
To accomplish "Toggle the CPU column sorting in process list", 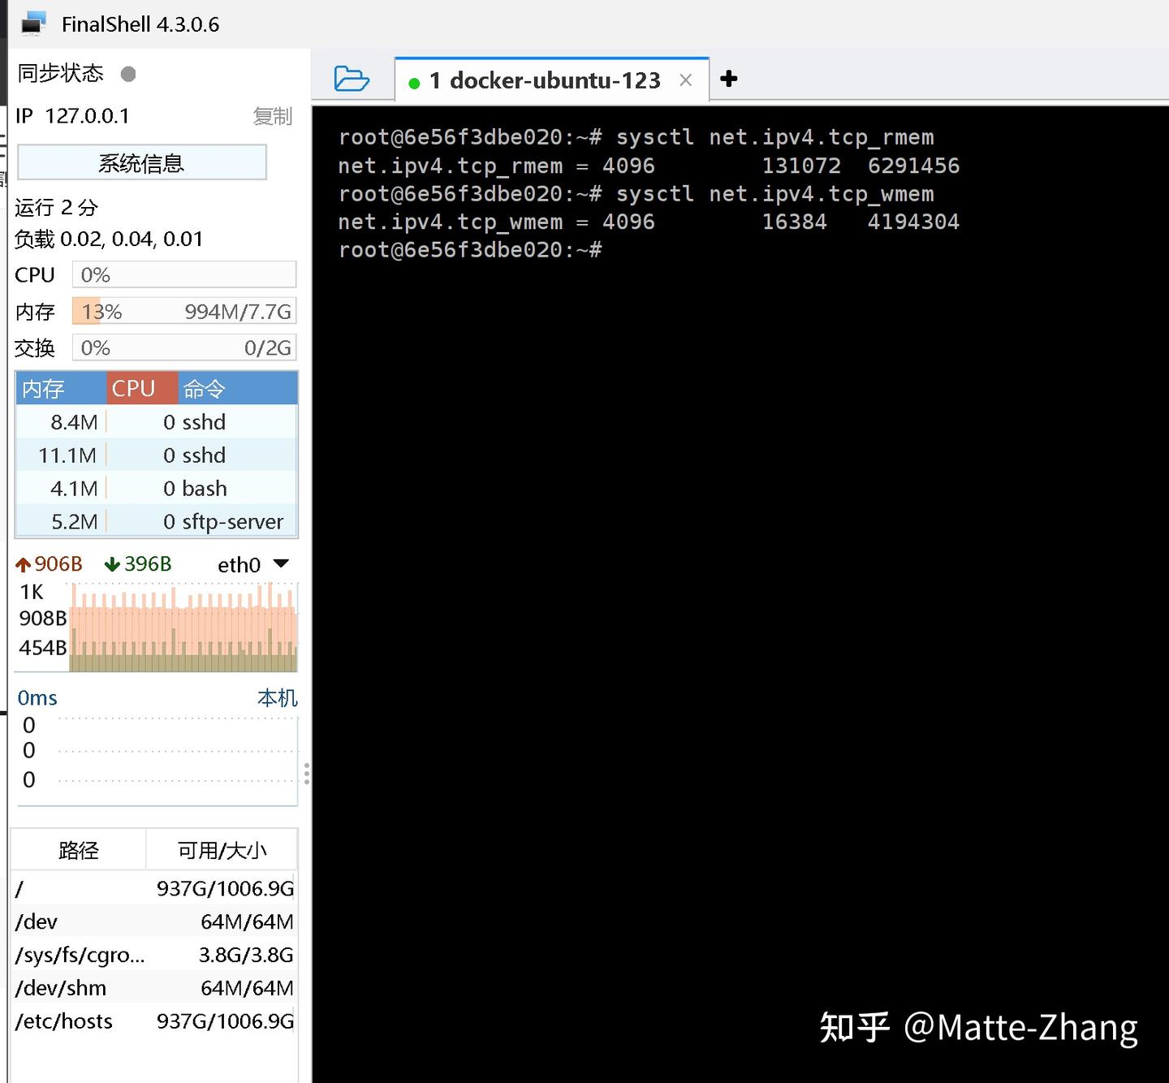I will [x=135, y=388].
